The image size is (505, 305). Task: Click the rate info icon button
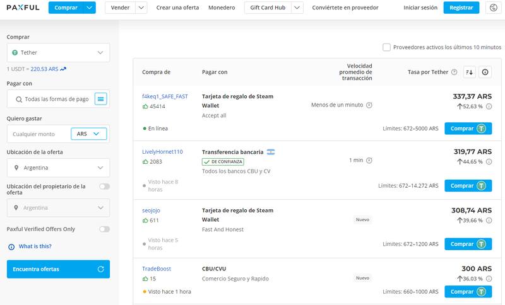pyautogui.click(x=485, y=72)
